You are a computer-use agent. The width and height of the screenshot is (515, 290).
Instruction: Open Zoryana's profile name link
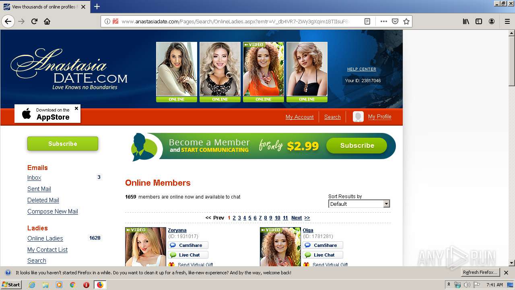coord(177,230)
